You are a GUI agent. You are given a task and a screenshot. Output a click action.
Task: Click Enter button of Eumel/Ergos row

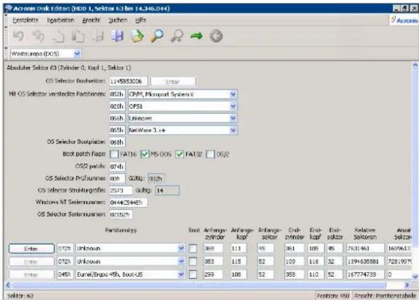(x=31, y=274)
